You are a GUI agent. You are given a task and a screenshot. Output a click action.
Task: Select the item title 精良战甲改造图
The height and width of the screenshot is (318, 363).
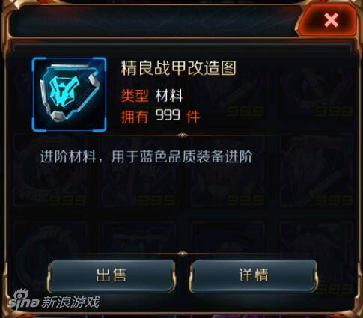pos(179,68)
